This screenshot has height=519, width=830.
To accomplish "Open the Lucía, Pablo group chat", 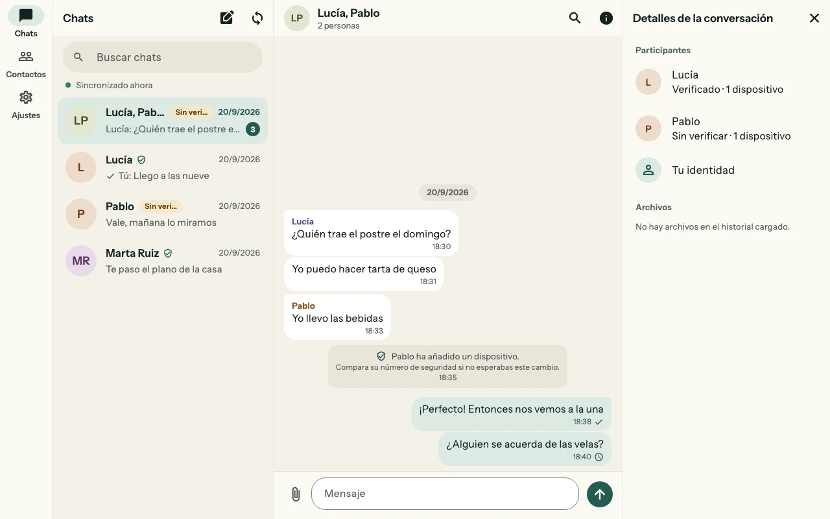I will pyautogui.click(x=163, y=121).
